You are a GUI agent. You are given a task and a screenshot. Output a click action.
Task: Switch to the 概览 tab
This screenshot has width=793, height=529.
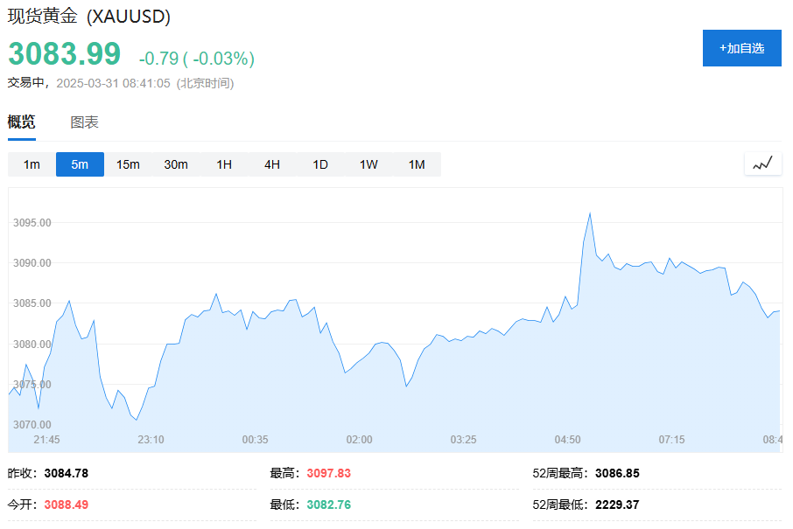(x=22, y=122)
